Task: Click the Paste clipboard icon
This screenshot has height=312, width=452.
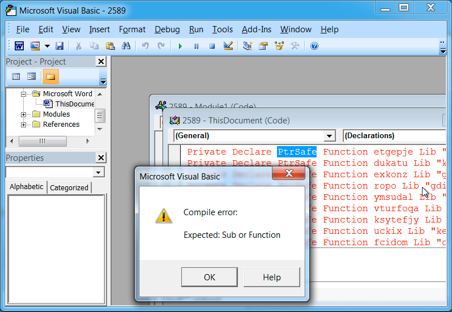Action: point(110,46)
